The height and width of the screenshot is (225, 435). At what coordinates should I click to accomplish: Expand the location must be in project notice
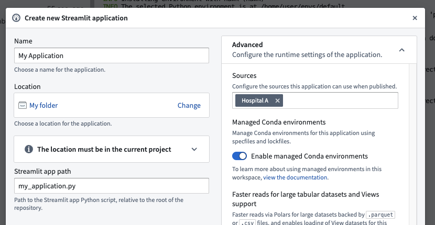point(194,149)
